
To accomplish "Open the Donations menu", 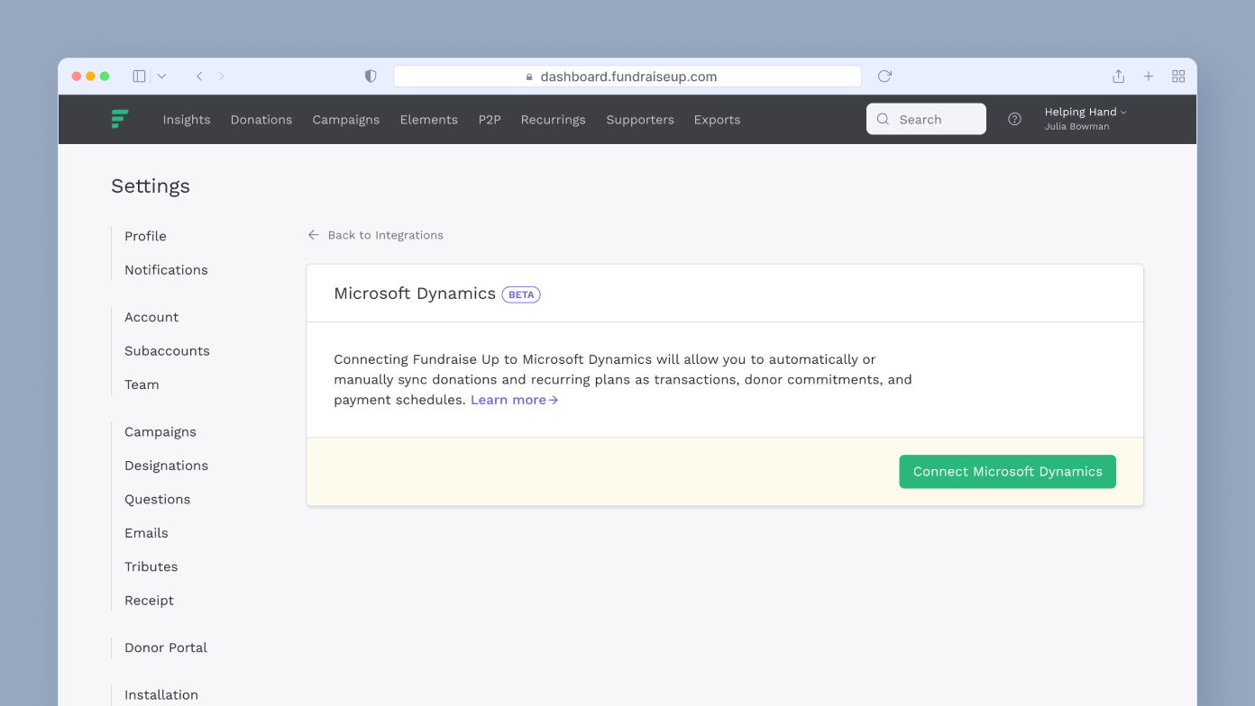I will point(261,120).
